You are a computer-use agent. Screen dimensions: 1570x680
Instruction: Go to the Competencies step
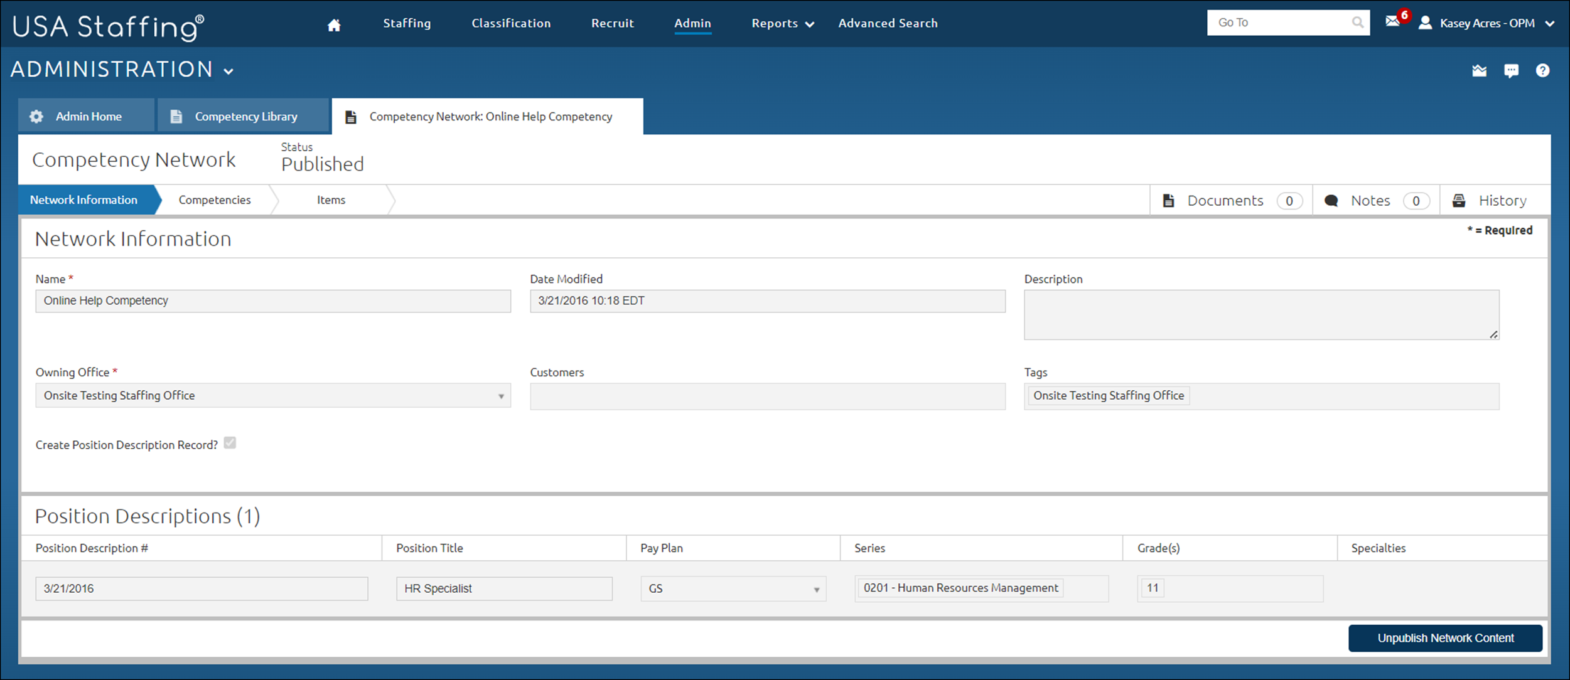(215, 200)
